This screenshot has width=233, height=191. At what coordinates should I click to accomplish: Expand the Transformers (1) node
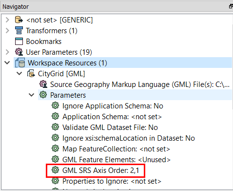pos(7,31)
